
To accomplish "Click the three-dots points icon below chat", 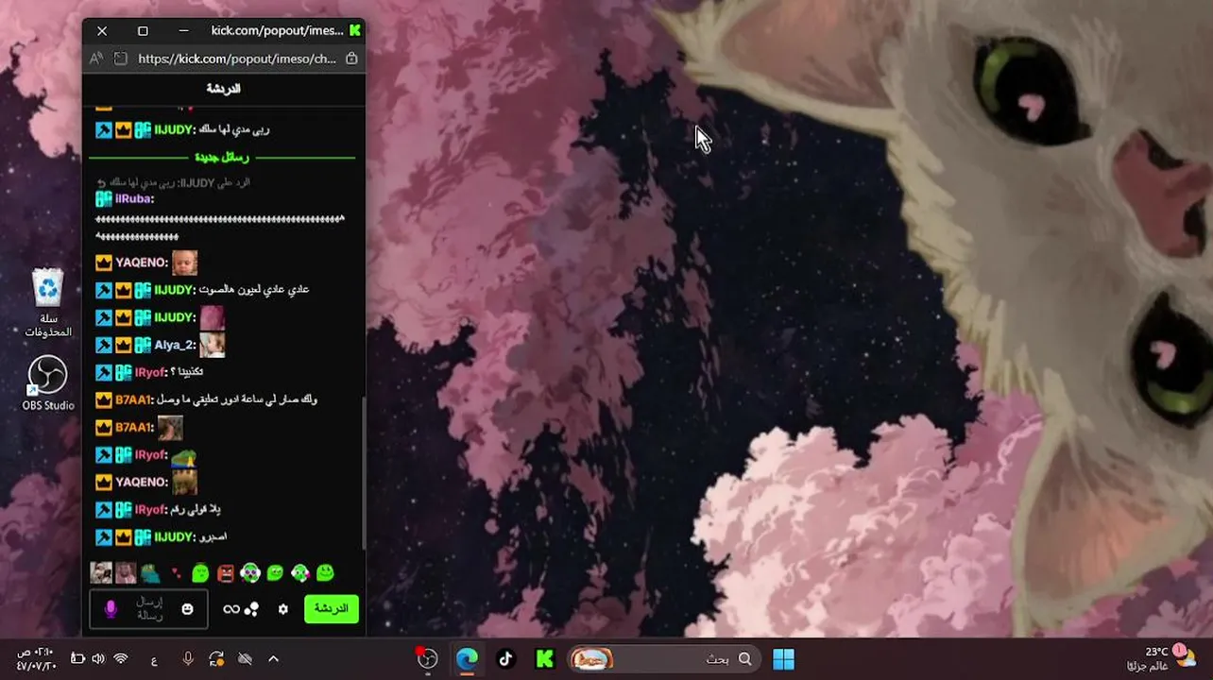I will [x=251, y=609].
